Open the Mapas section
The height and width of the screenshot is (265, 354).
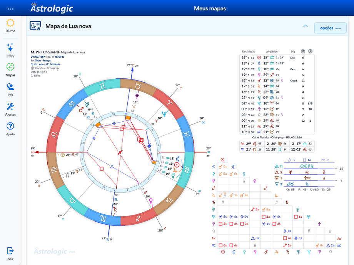pyautogui.click(x=10, y=70)
